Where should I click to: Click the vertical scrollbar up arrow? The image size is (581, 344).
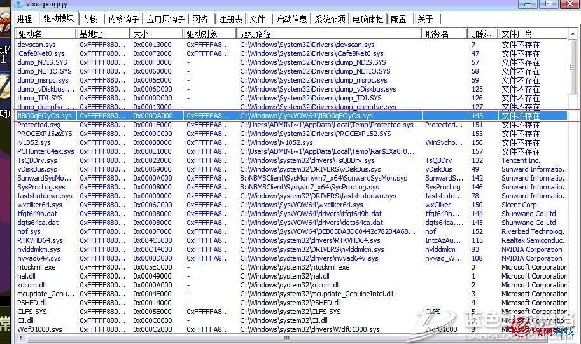[x=573, y=33]
